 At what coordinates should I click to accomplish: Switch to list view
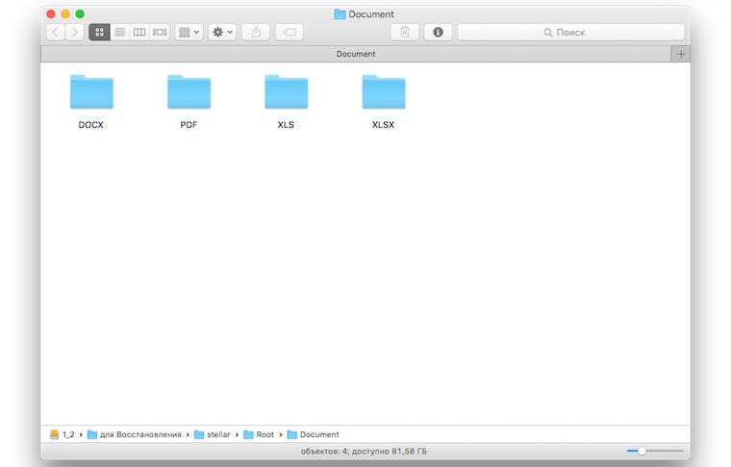[x=120, y=32]
